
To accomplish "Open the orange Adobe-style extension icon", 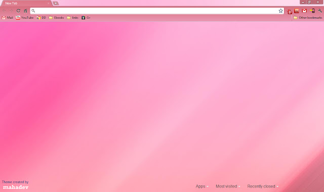I will click(297, 11).
